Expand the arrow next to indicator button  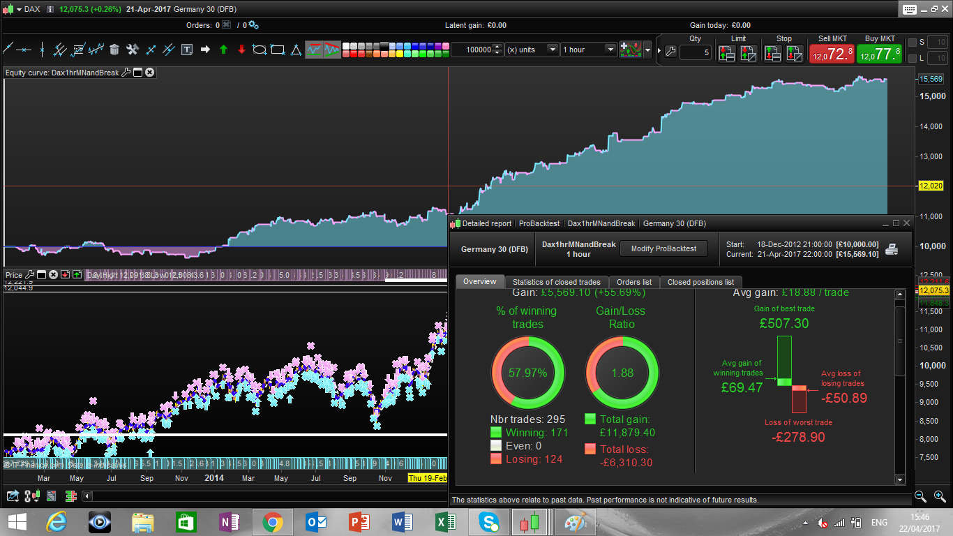click(x=648, y=50)
